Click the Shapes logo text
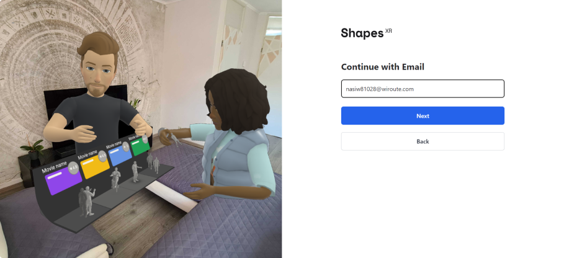This screenshot has height=258, width=564. 362,33
